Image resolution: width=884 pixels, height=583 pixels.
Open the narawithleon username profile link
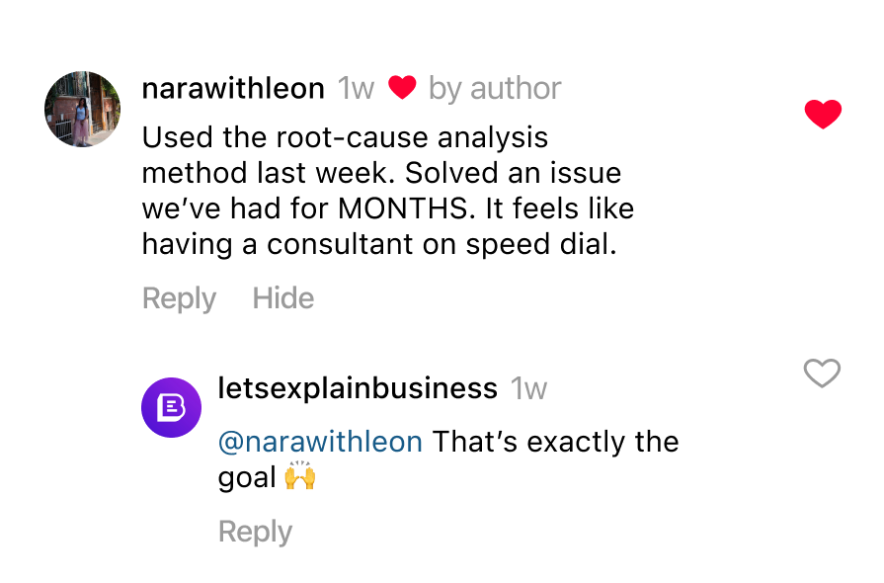(x=233, y=89)
